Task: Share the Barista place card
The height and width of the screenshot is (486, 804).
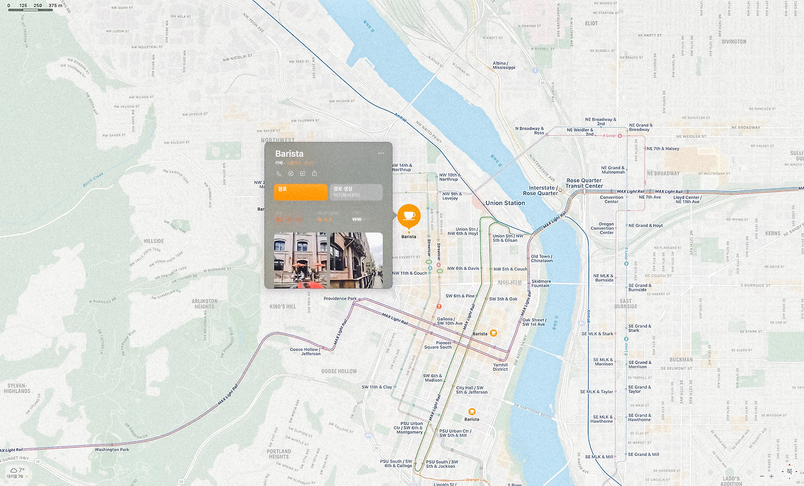Action: click(314, 174)
